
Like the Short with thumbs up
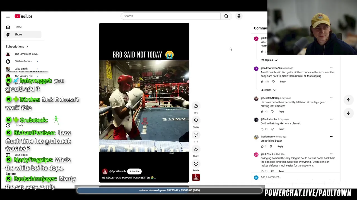(196, 106)
